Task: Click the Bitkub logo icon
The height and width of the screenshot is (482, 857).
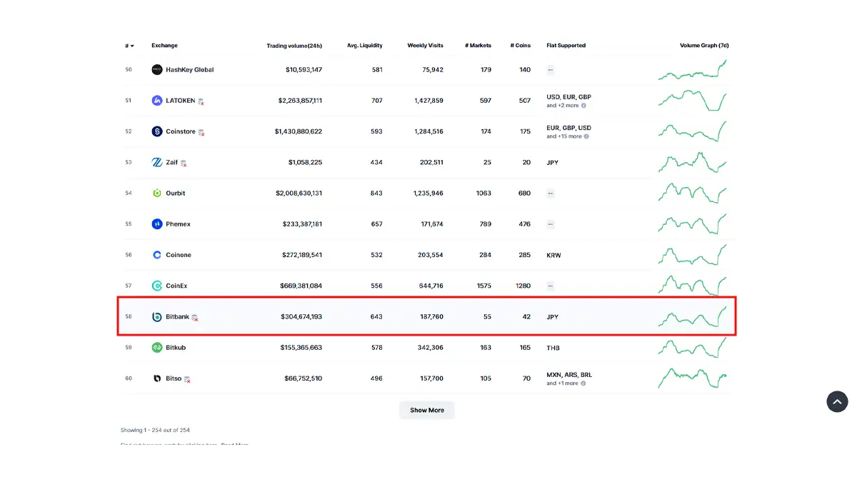Action: 157,348
